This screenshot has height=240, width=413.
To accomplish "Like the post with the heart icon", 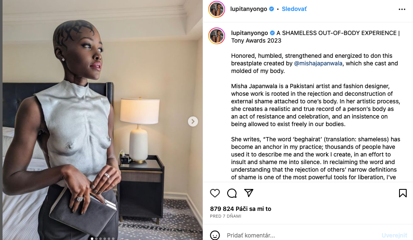I will [x=215, y=193].
